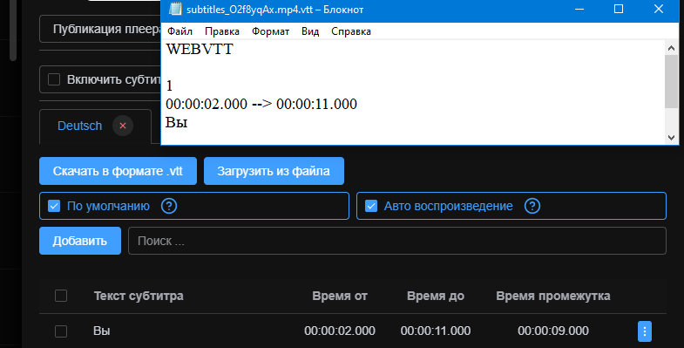684x348 pixels.
Task: Open three-dot actions menu for subtitle Вы
Action: pos(644,331)
